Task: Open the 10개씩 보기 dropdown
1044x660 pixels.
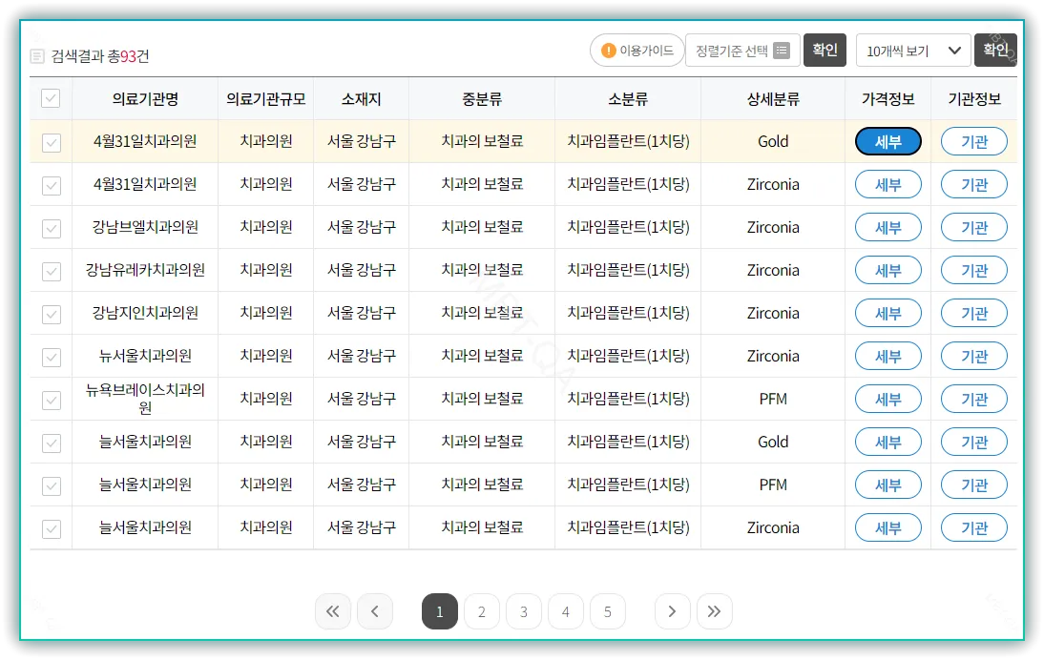Action: tap(907, 50)
